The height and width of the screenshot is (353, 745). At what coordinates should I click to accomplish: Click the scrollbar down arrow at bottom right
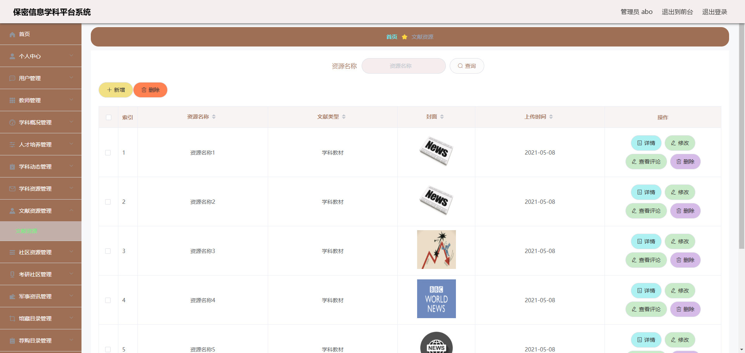pyautogui.click(x=742, y=350)
